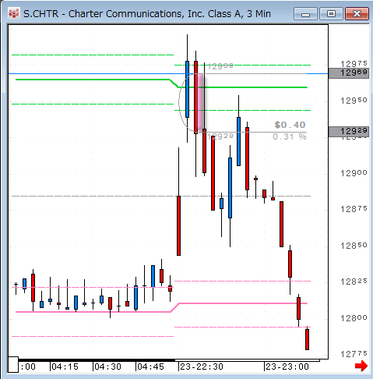Click the 128.50 price axis label
373x379 pixels.
click(354, 246)
